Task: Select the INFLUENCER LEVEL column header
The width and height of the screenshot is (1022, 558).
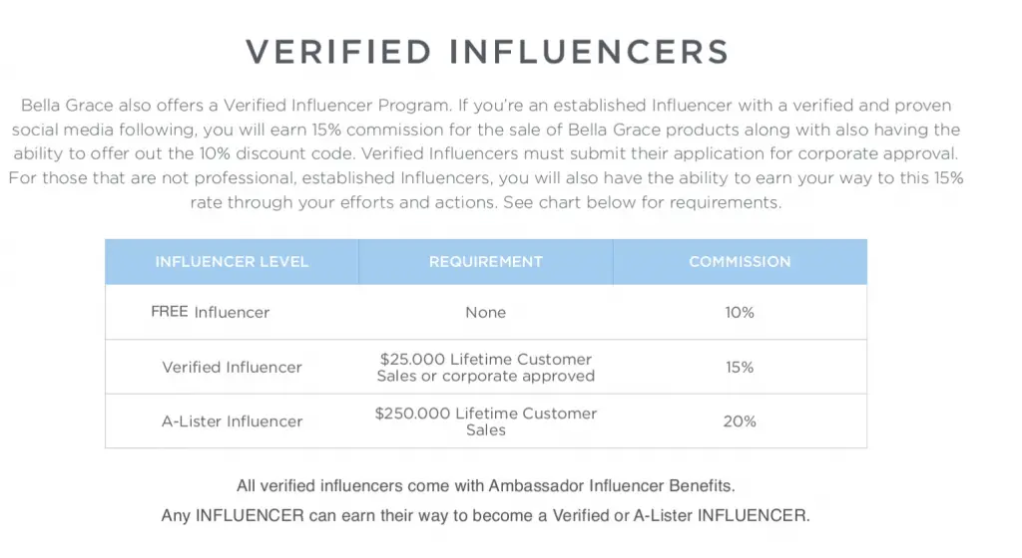Action: [232, 261]
